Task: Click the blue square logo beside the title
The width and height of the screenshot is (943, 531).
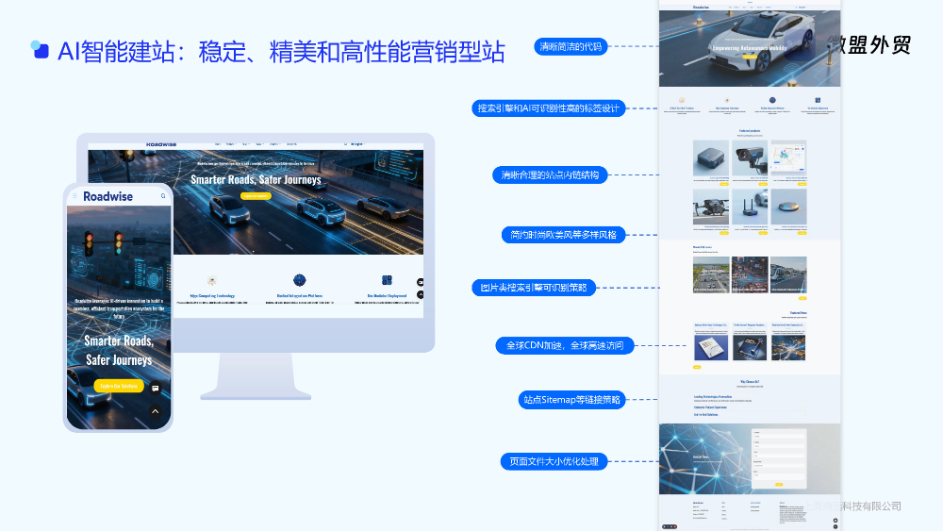Action: (40, 49)
